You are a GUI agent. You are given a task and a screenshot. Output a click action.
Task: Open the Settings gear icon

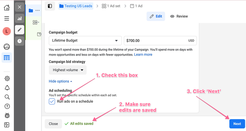pos(7,78)
